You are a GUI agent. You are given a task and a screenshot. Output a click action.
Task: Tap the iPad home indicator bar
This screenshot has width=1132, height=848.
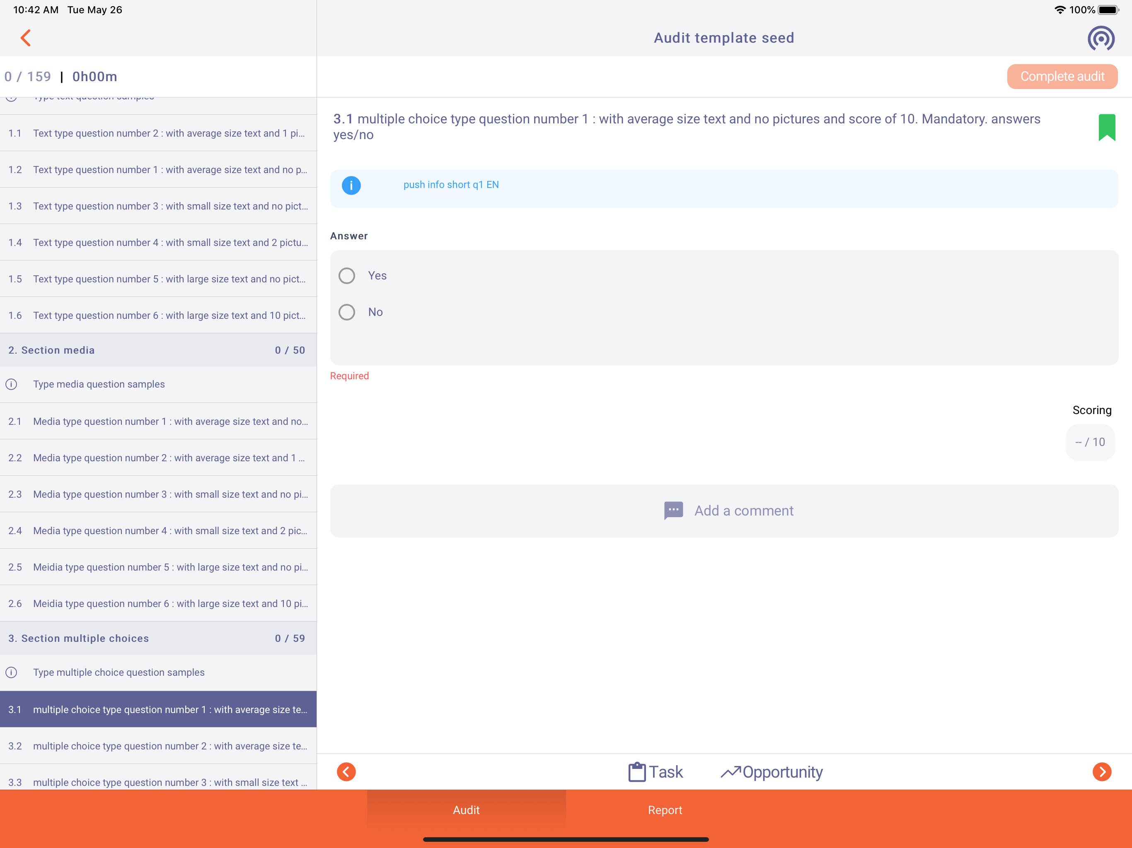[566, 839]
